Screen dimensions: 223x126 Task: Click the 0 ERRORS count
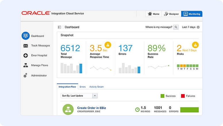pos(174,109)
